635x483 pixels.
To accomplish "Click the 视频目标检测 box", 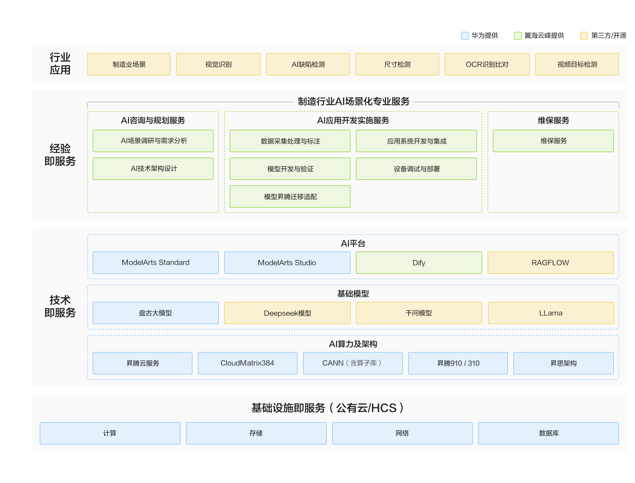I will tap(577, 64).
